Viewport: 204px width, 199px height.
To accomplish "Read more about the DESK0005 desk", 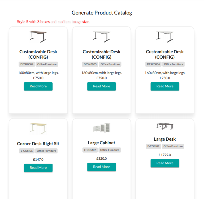I will [x=101, y=86].
